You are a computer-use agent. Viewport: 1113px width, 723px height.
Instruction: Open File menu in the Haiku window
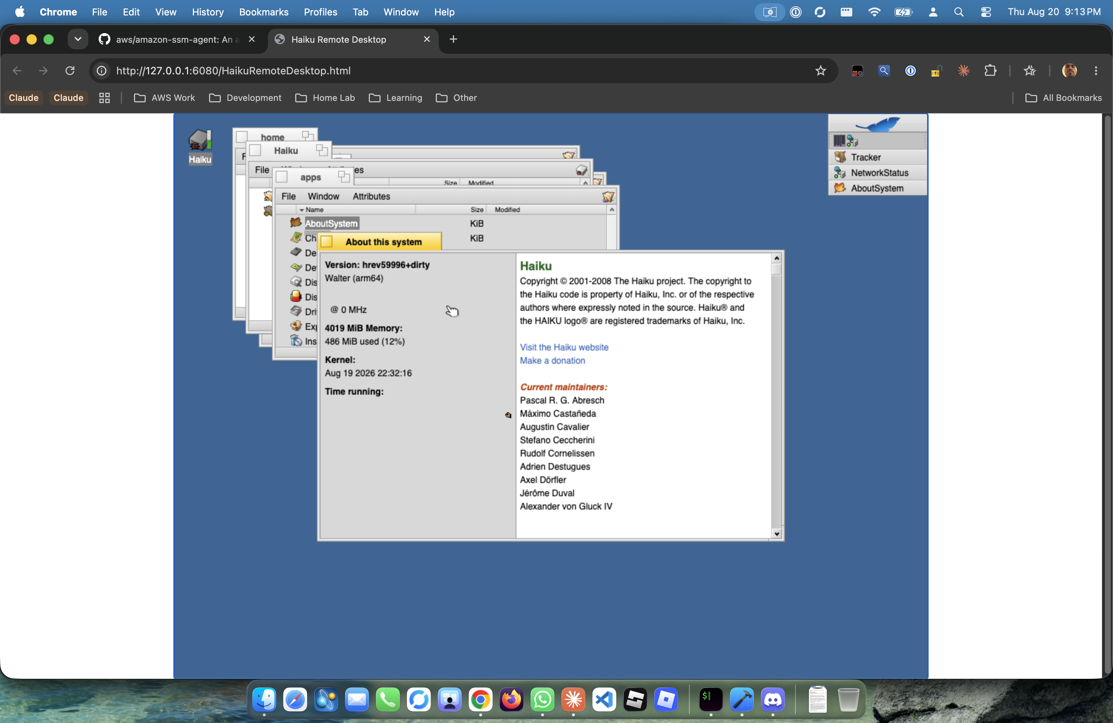tap(261, 170)
